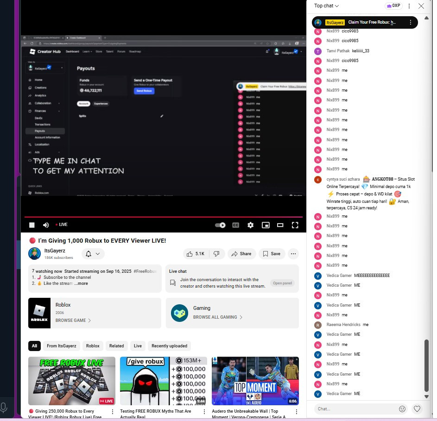437x421 pixels.
Task: Click the 0XP crown badge
Action: pyautogui.click(x=393, y=6)
